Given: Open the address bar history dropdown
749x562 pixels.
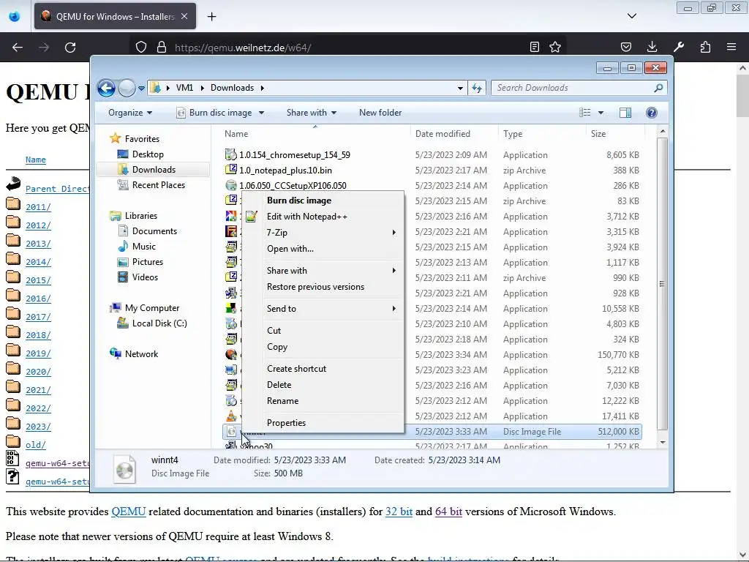Looking at the screenshot, I should pyautogui.click(x=460, y=88).
